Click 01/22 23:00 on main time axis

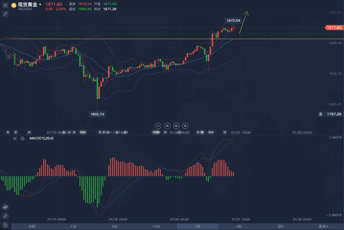(302, 133)
